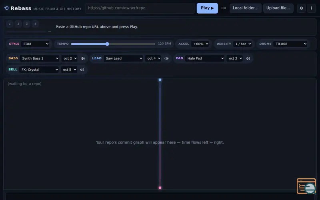This screenshot has width=320, height=200.
Task: Open the DRUMS TR-808 dropdown
Action: [290, 44]
